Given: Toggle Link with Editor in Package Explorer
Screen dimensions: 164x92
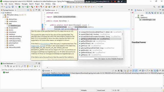Looking at the screenshot, I should 31,10.
